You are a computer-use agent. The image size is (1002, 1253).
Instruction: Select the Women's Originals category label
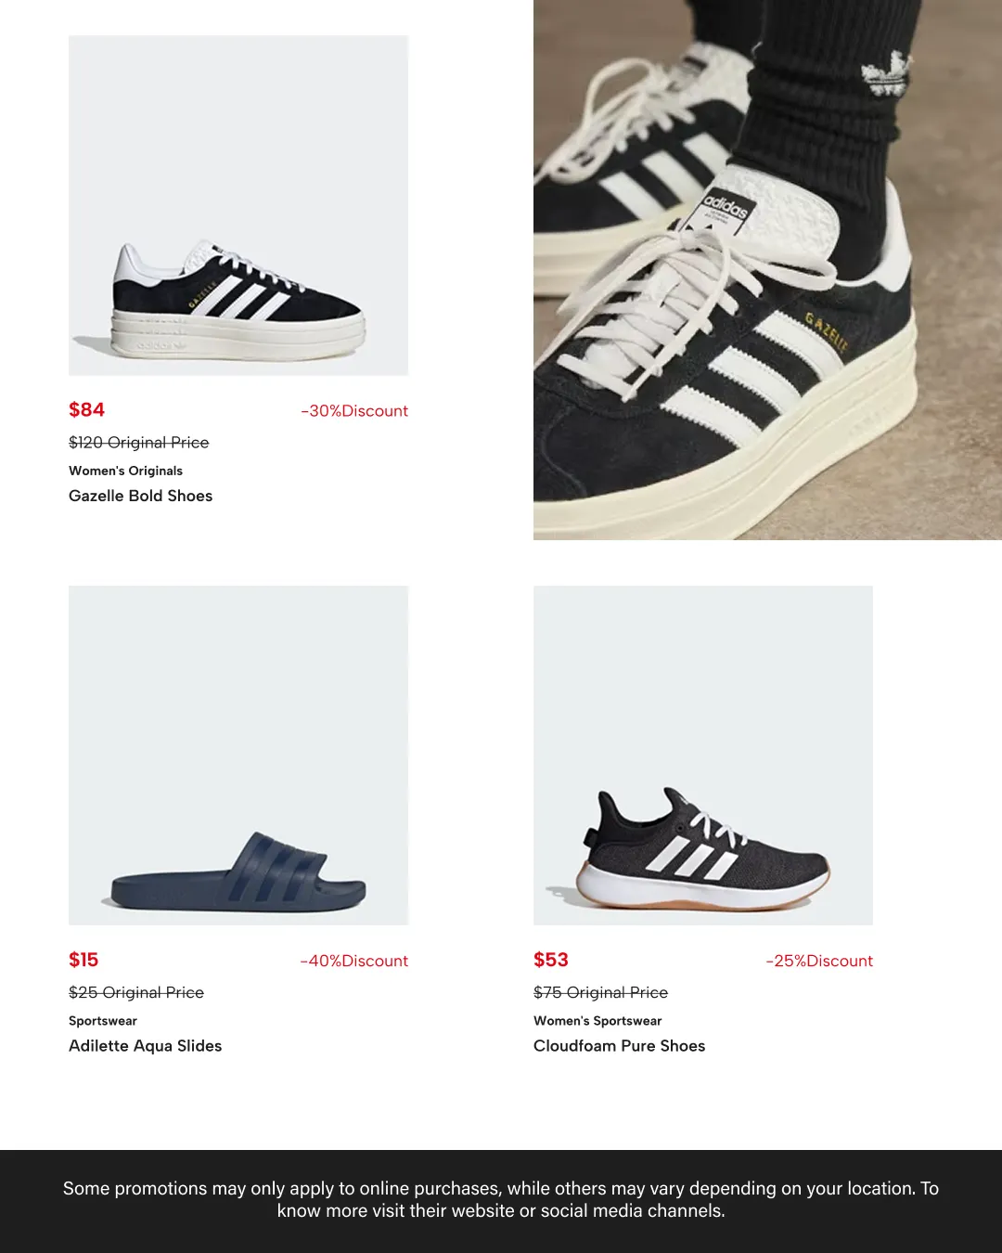(x=126, y=471)
